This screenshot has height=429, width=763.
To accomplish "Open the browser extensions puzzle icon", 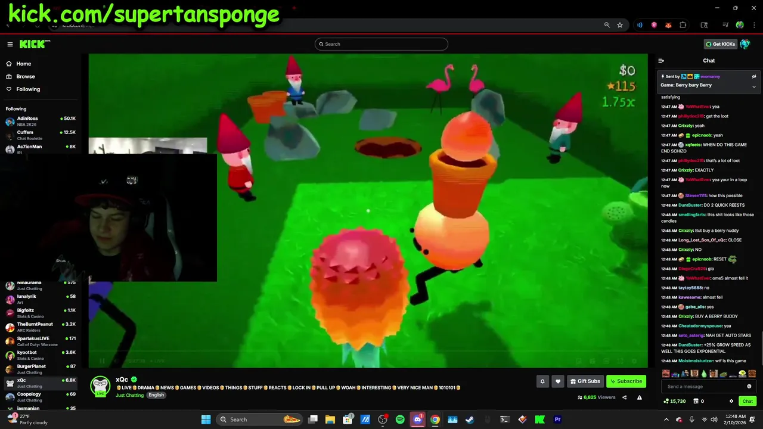I will (683, 25).
